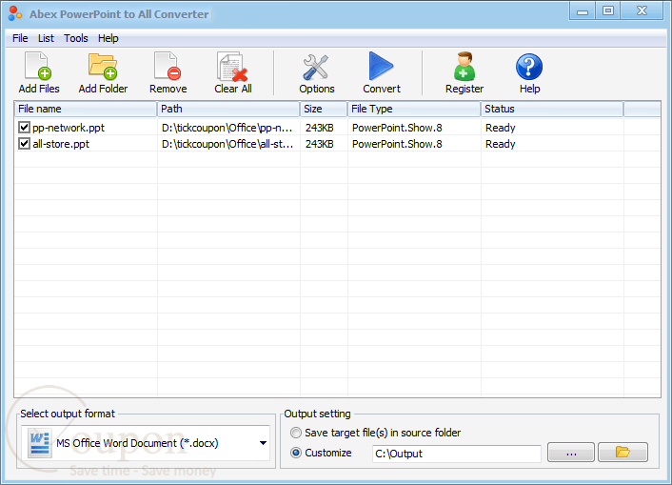Open output folder with yellow folder button
The width and height of the screenshot is (672, 485).
(x=623, y=453)
